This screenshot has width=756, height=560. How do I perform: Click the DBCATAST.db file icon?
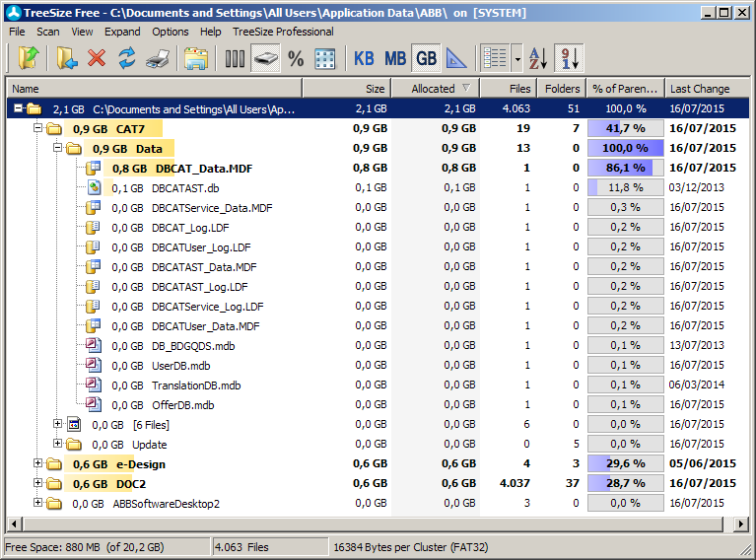coord(94,187)
